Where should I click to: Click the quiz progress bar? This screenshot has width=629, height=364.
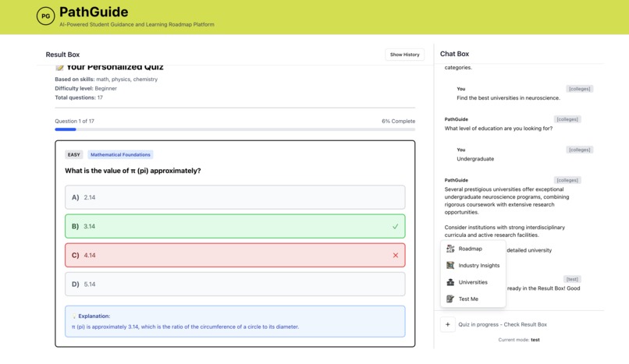tap(235, 129)
